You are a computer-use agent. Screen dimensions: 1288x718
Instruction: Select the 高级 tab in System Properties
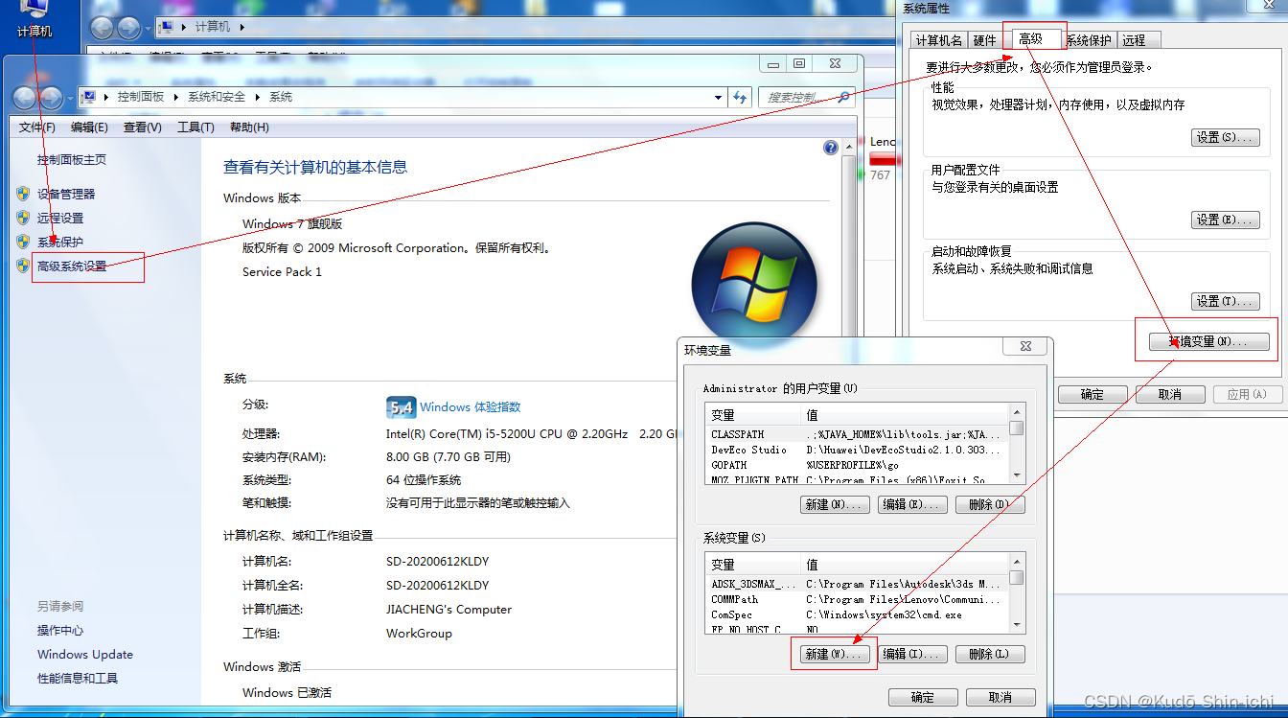click(1031, 38)
